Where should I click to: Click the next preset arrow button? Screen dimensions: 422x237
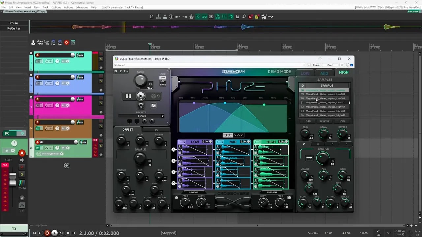152,121
